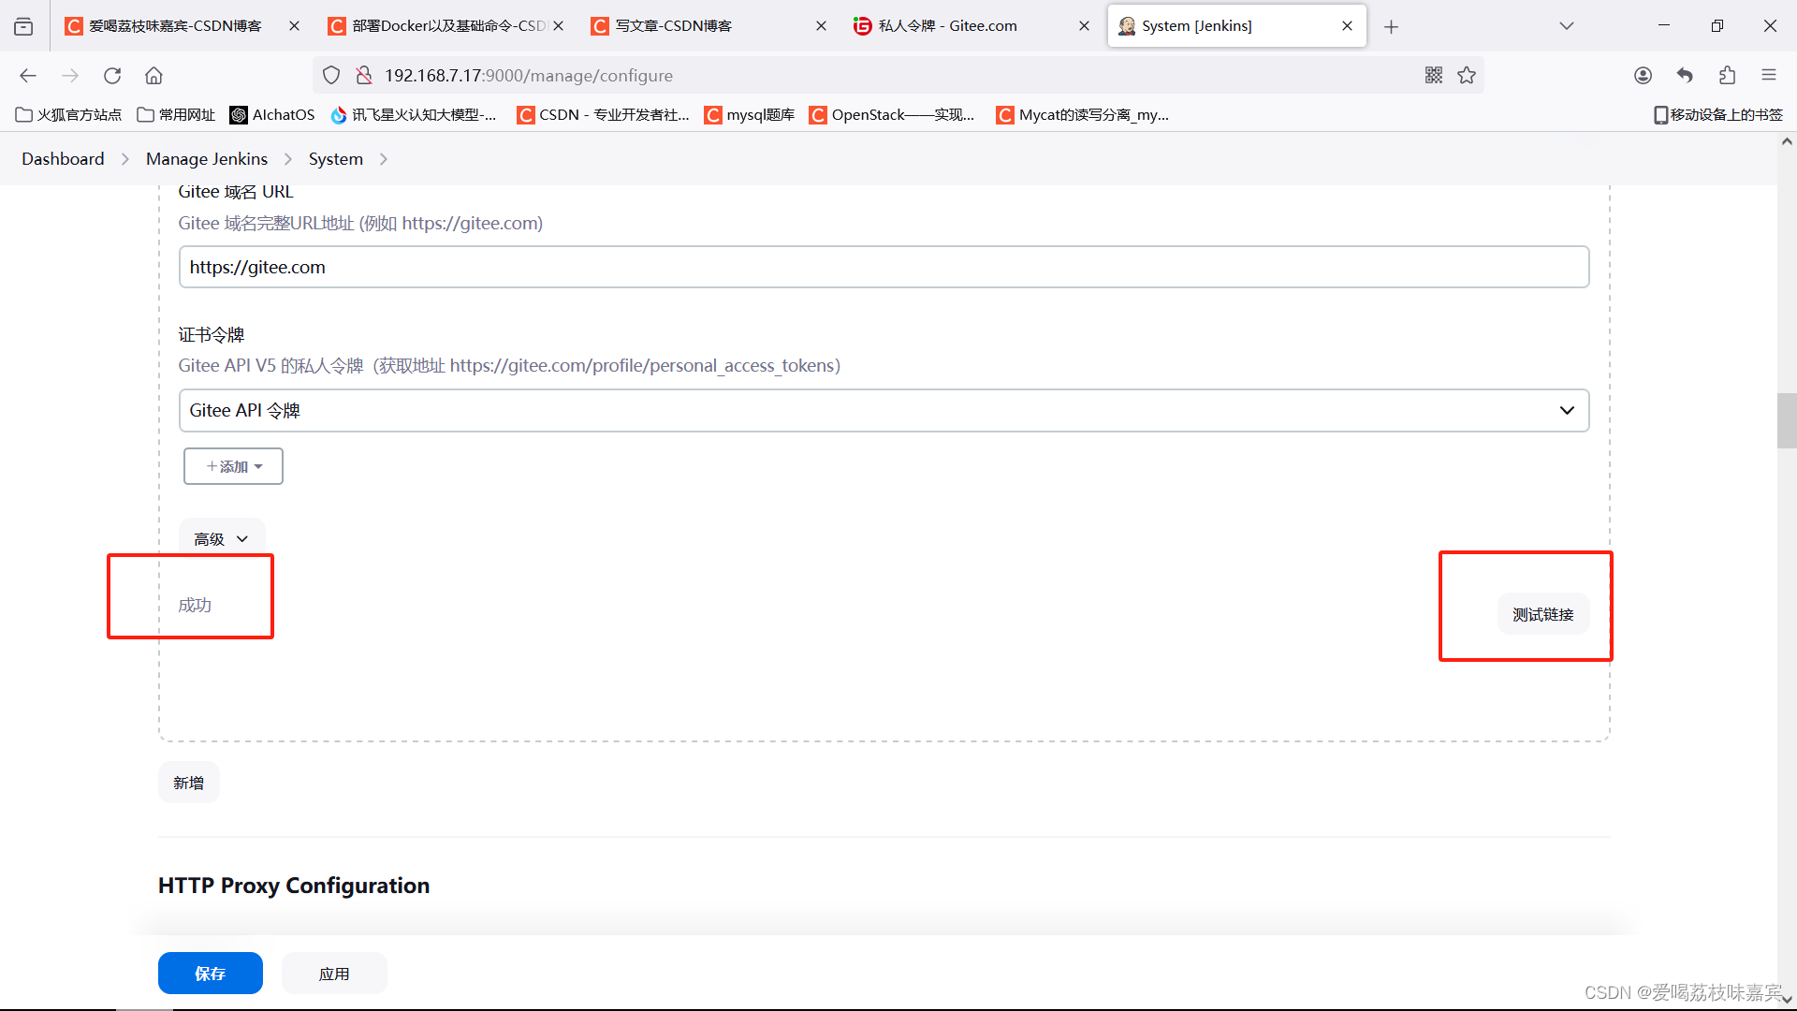Screen dimensions: 1797x1011
Task: Select the HTTP Proxy Configuration heading
Action: point(294,886)
